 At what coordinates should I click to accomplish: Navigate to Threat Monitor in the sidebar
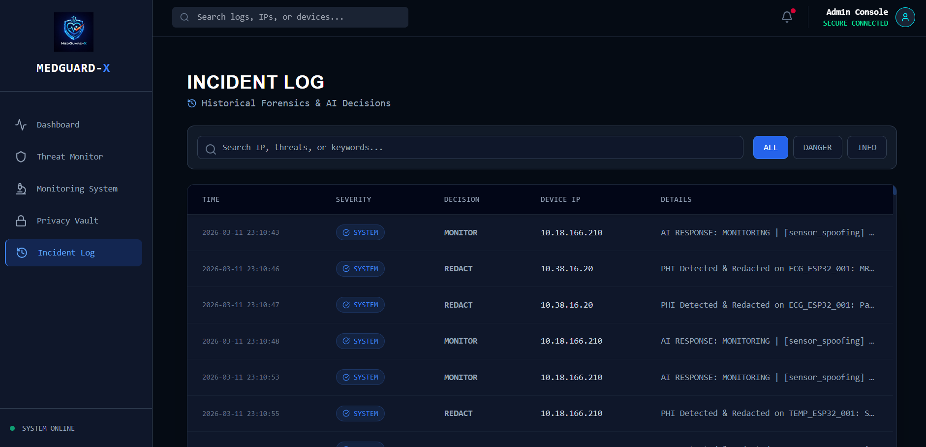pos(70,157)
